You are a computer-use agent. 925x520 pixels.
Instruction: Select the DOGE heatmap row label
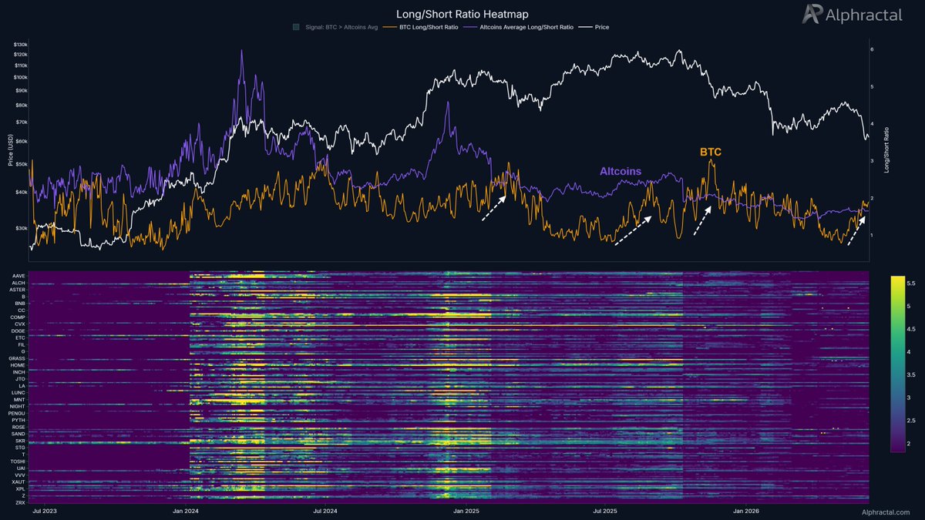tap(18, 331)
